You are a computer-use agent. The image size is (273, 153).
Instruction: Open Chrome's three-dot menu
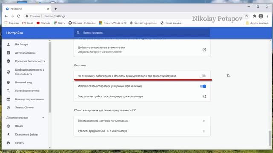(267, 16)
